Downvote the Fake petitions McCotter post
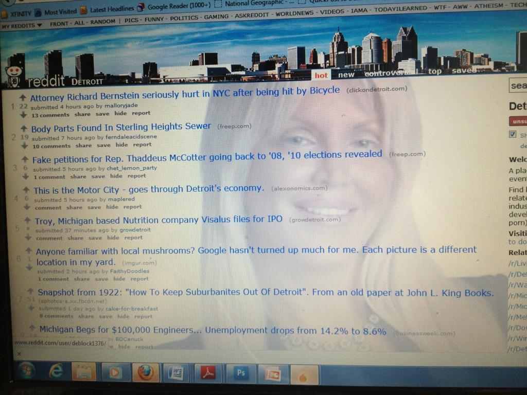The height and width of the screenshot is (395, 527). pos(26,176)
